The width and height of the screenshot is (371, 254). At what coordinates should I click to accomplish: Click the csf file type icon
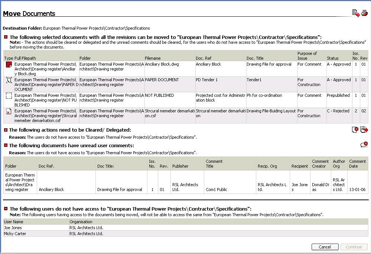click(9, 111)
